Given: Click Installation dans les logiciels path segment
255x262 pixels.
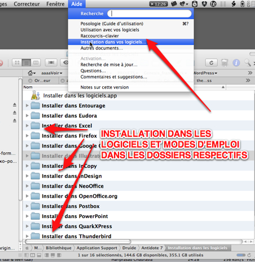Looking at the screenshot, I should [197, 248].
